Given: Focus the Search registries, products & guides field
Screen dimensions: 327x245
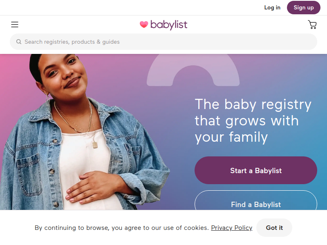Looking at the screenshot, I should [x=163, y=42].
